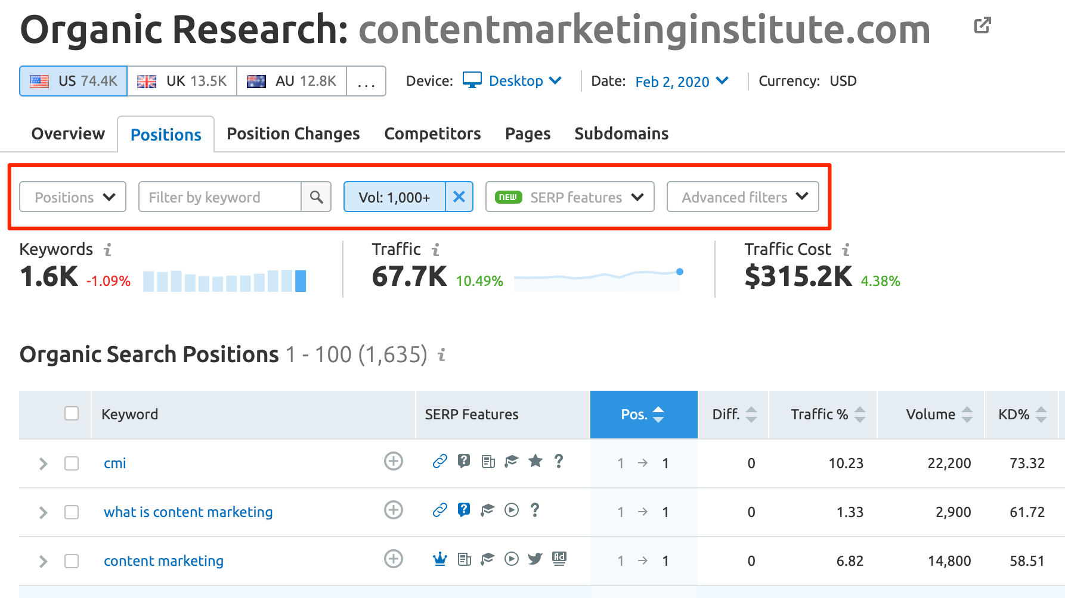Open the SERP features dropdown

(569, 197)
